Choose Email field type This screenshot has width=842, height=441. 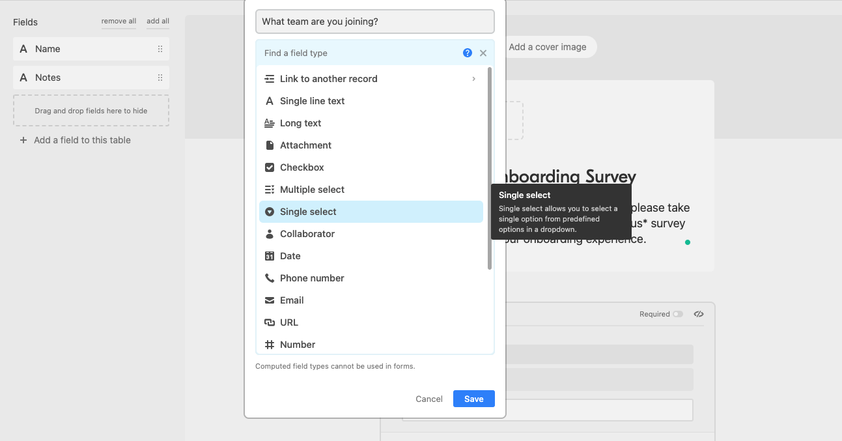pyautogui.click(x=371, y=300)
